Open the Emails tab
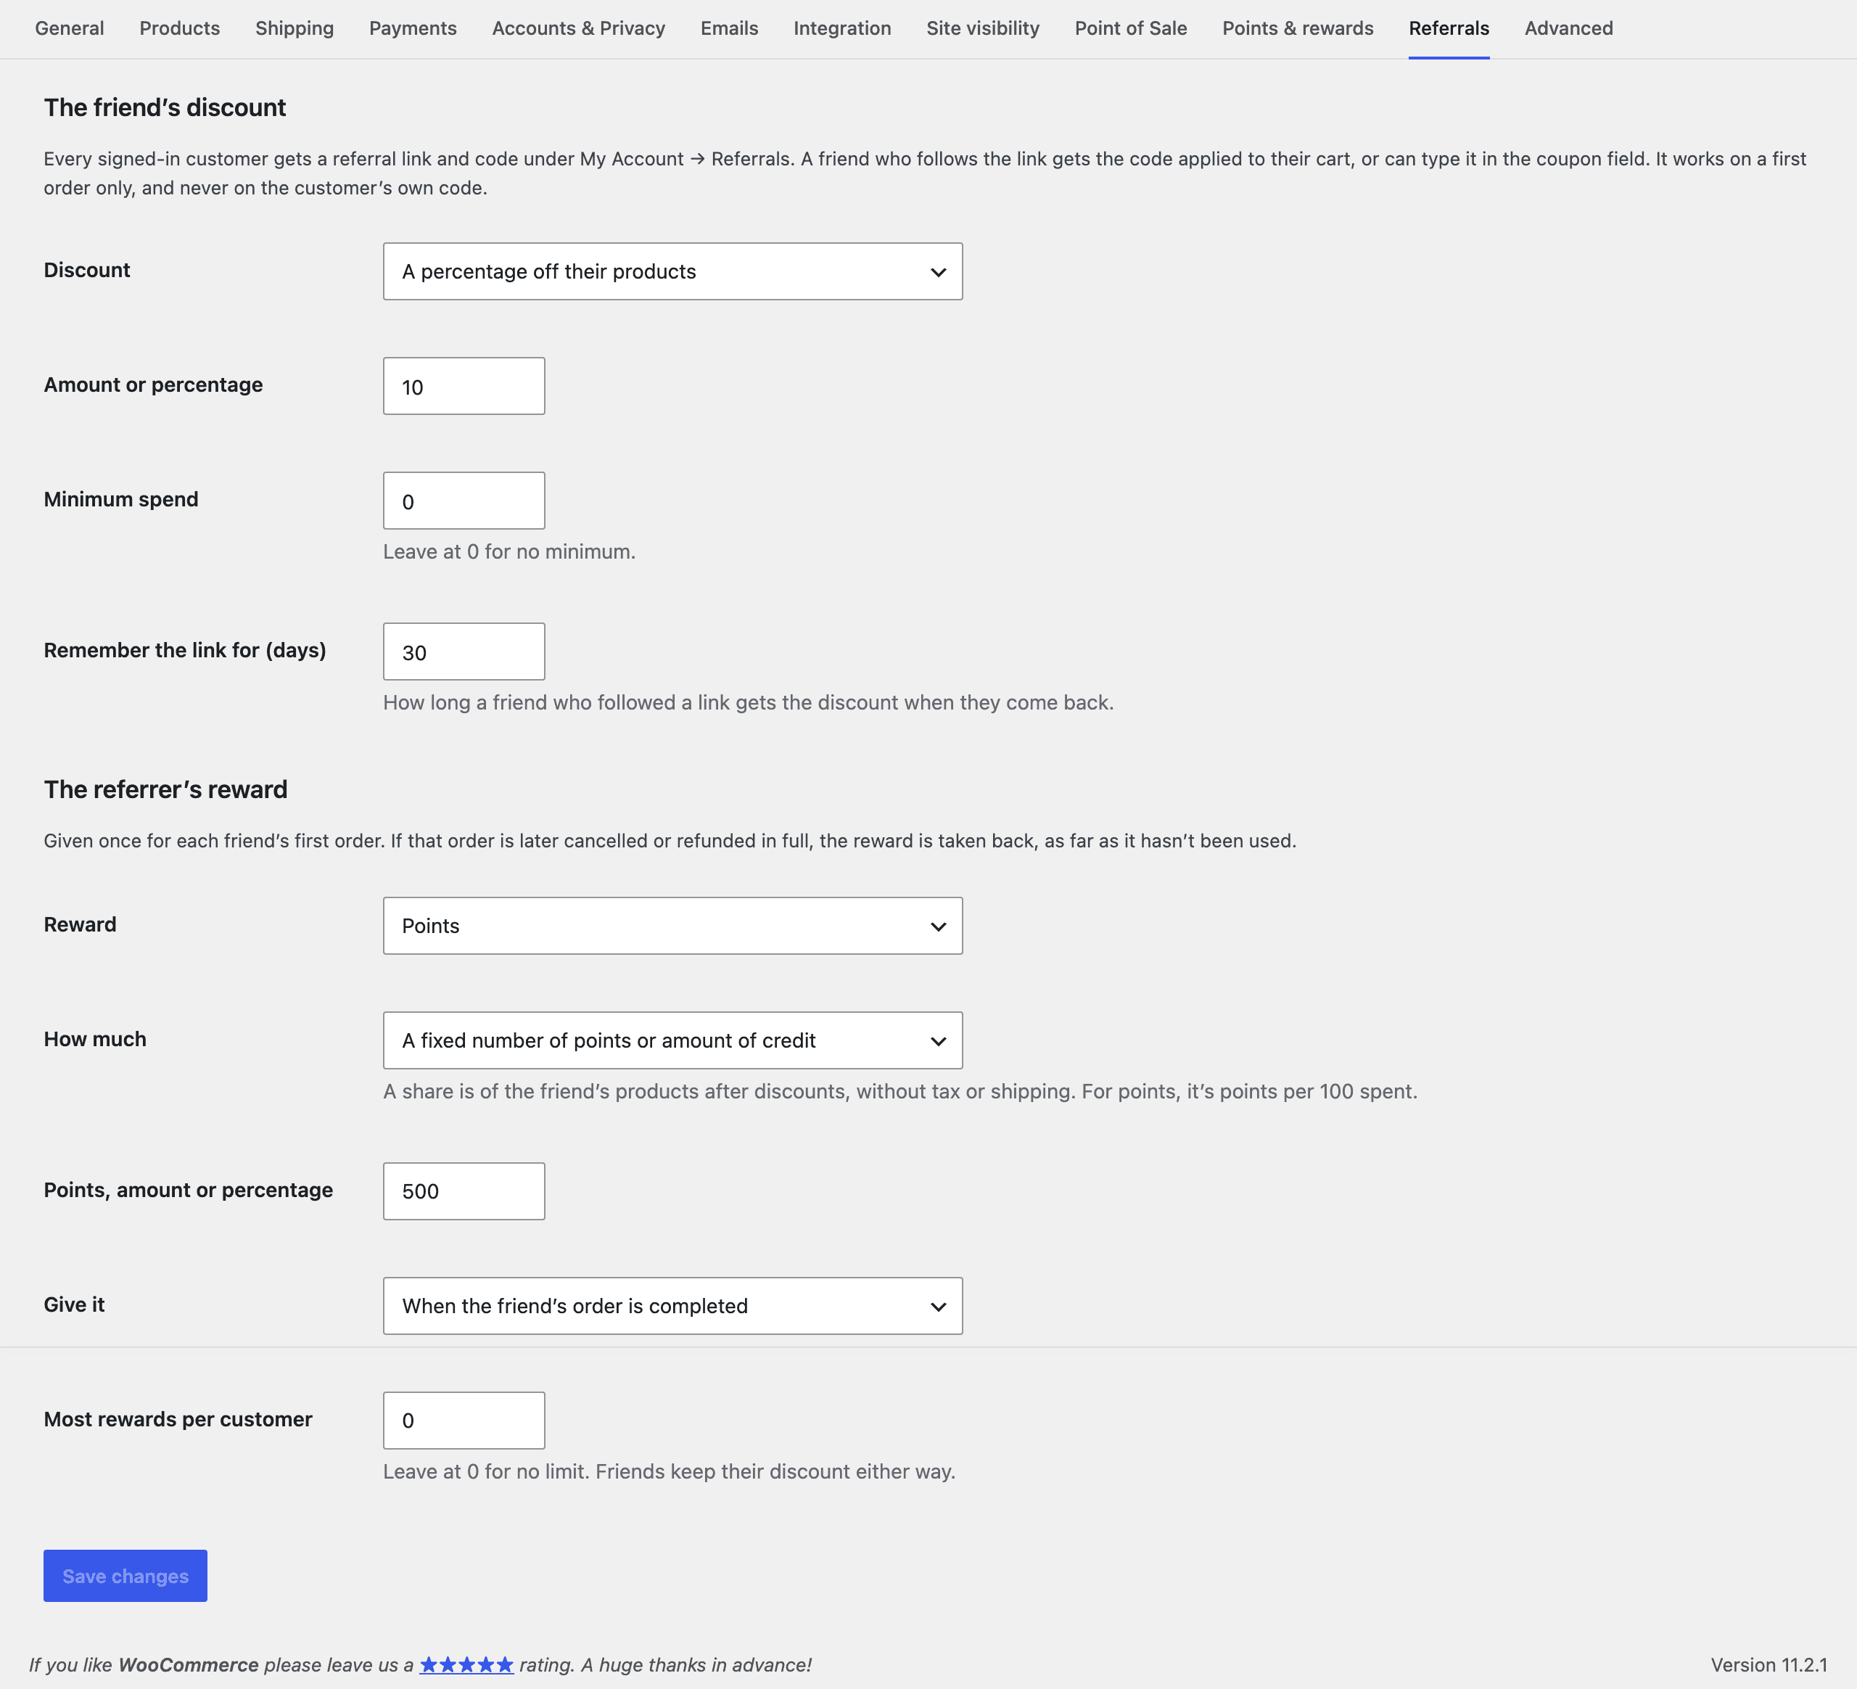1857x1689 pixels. (730, 28)
